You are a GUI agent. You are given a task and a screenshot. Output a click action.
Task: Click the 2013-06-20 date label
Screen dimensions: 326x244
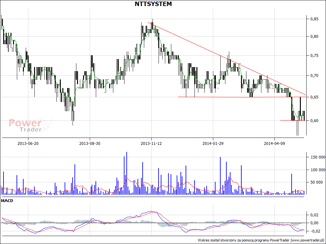point(28,143)
